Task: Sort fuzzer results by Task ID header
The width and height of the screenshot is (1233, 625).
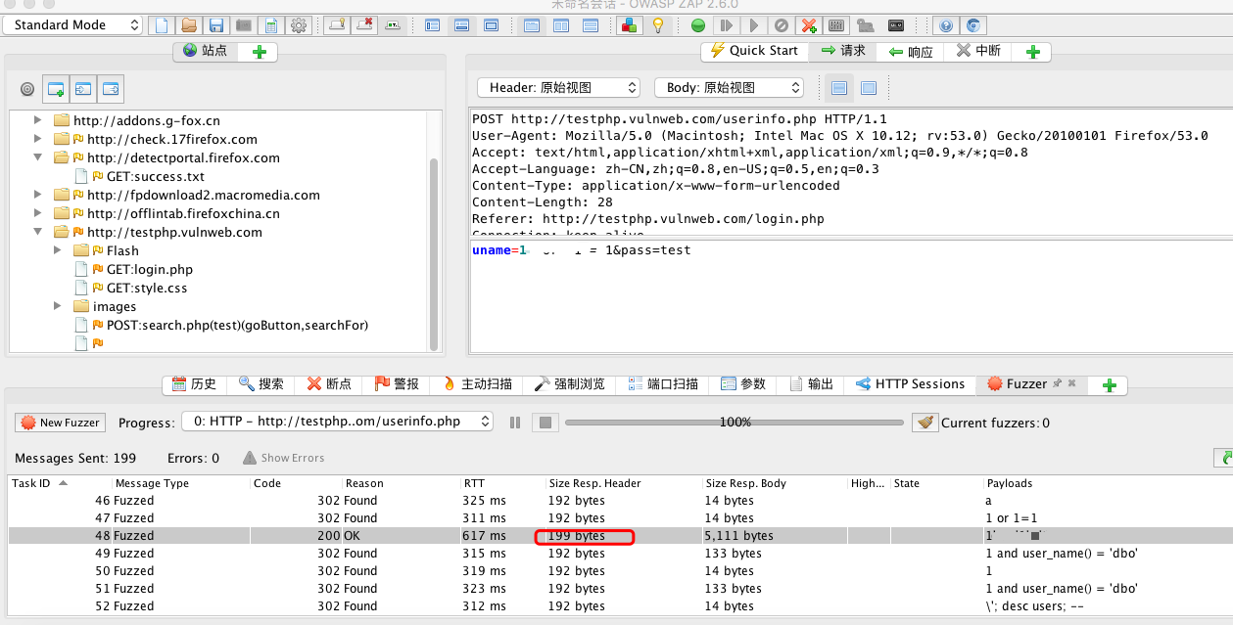Action: tap(59, 483)
